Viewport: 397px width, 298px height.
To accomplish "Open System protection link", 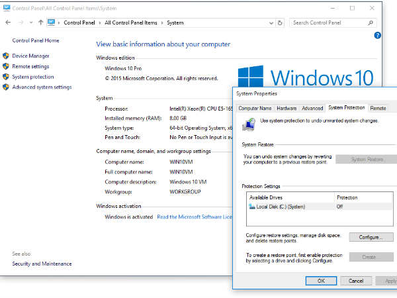I will pos(33,77).
